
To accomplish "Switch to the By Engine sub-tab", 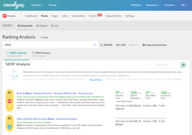I will click(x=42, y=26).
